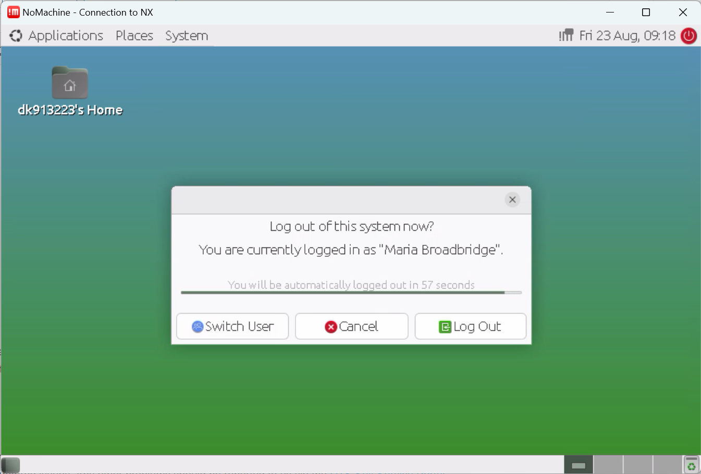Switch to the second workspace in switcher

pos(607,464)
